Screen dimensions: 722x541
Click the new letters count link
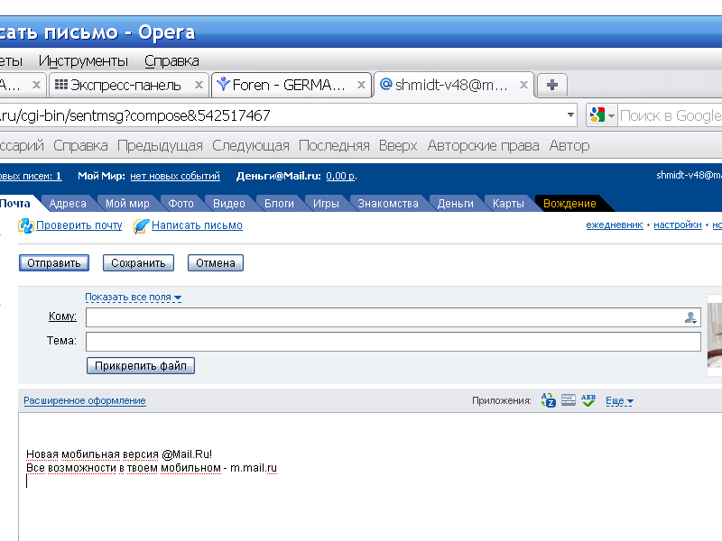[x=31, y=176]
